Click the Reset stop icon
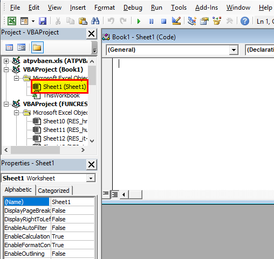This screenshot has width=274, height=259. click(x=163, y=22)
